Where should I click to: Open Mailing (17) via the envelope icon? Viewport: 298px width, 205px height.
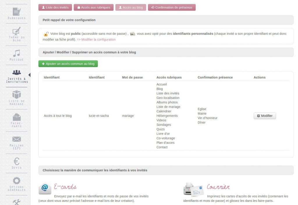(16, 139)
